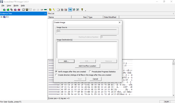Open the File menu
This screenshot has width=175, height=103.
(x=3, y=6)
